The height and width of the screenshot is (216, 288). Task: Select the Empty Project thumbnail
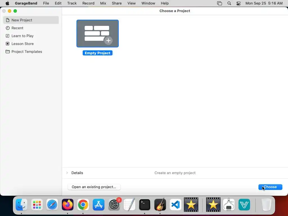point(98,33)
